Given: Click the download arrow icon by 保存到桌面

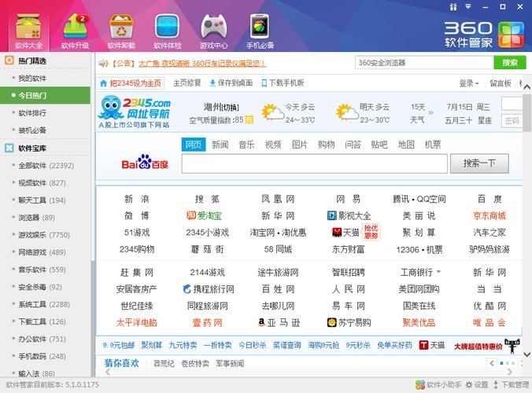Looking at the screenshot, I should tap(212, 83).
